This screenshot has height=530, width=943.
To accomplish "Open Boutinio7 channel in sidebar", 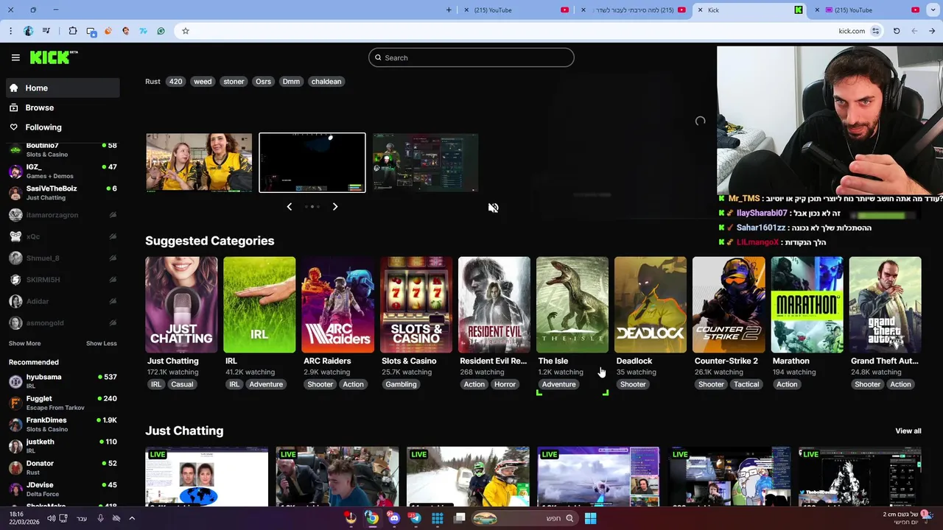I will (63, 149).
